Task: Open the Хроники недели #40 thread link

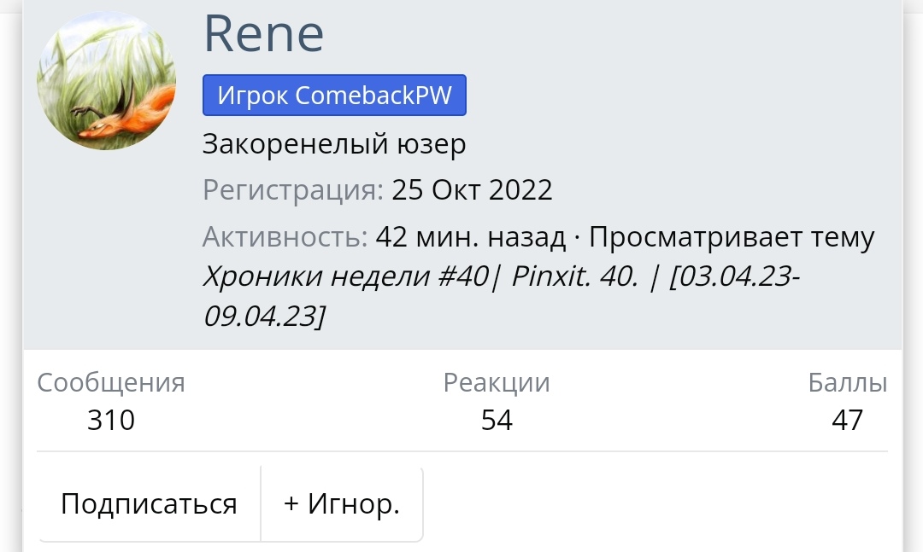Action: point(346,277)
